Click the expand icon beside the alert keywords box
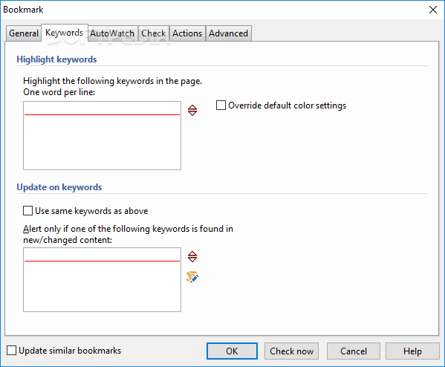 (x=192, y=256)
